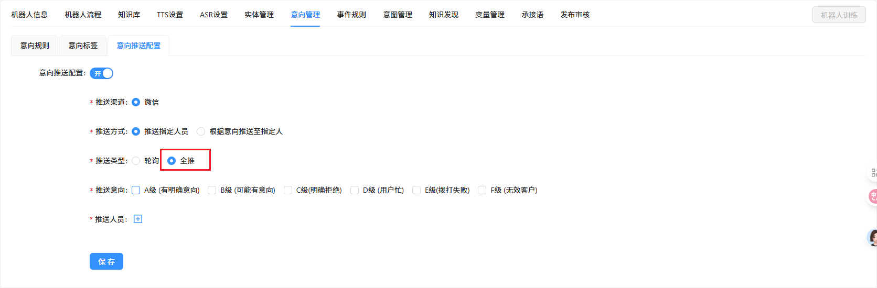The height and width of the screenshot is (288, 877).
Task: Turn off the 意向推送配置 switch
Action: click(101, 73)
